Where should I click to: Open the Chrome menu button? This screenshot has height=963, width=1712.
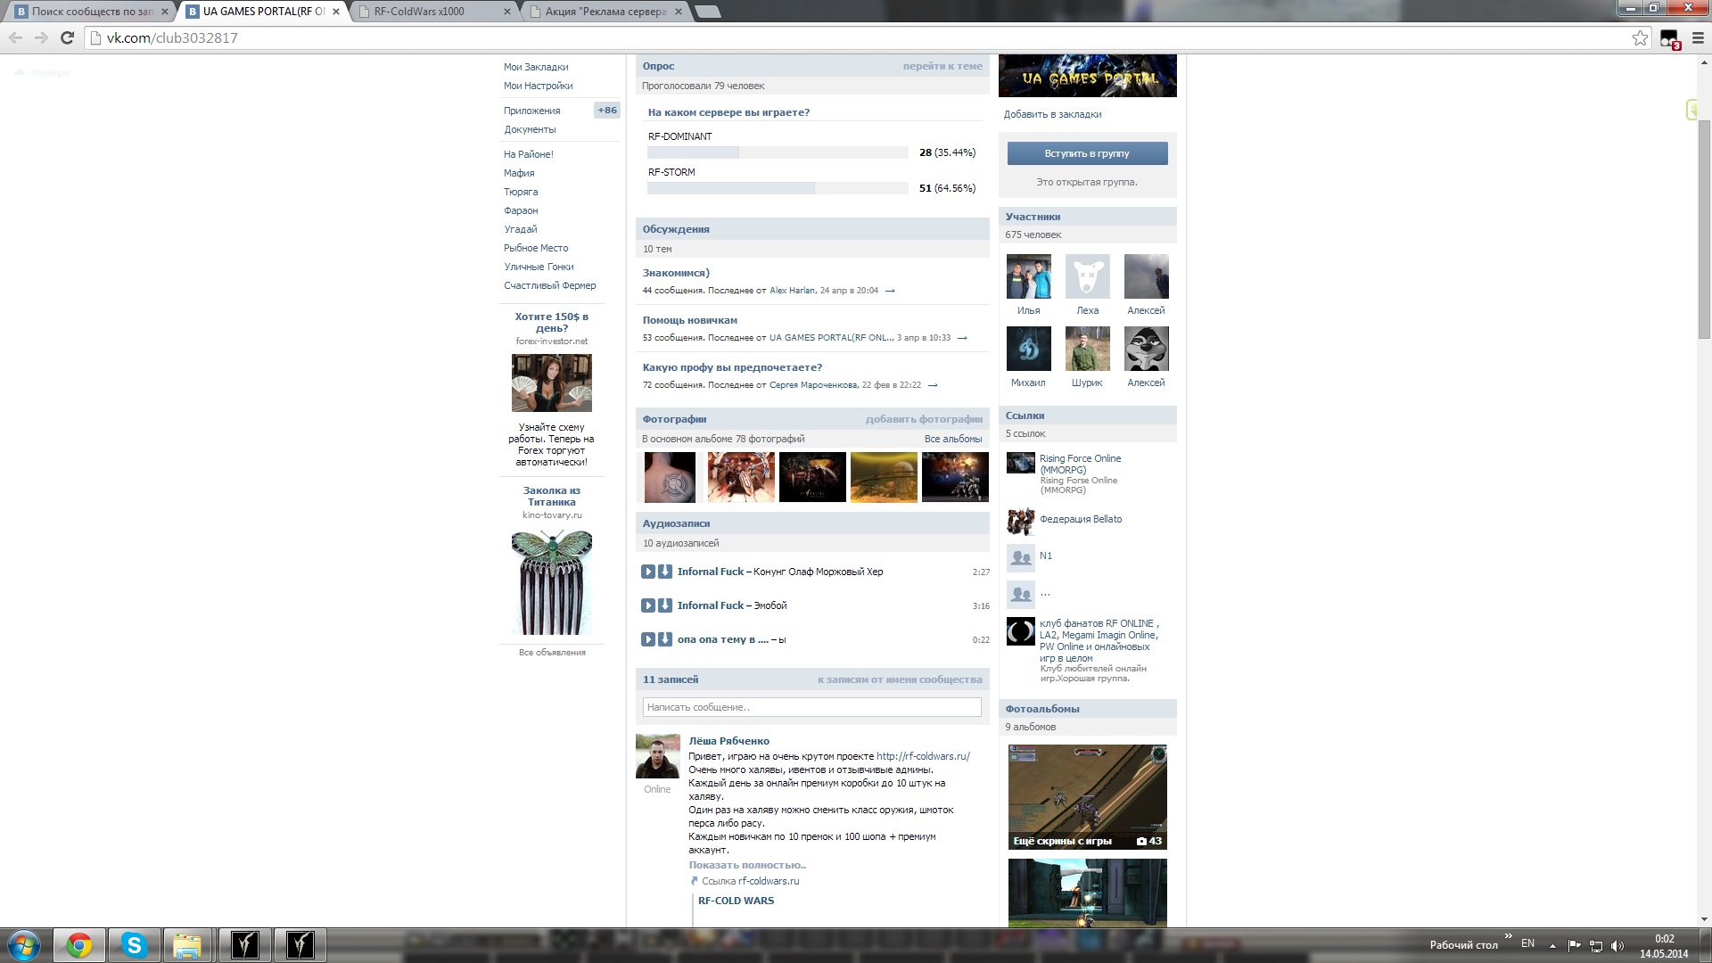point(1698,37)
